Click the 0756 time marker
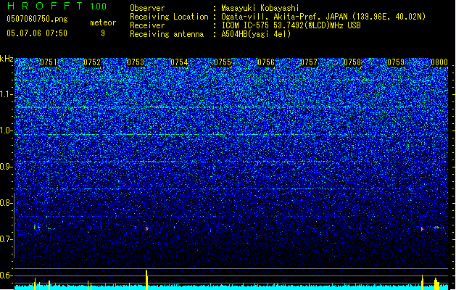456x290 pixels. click(266, 62)
